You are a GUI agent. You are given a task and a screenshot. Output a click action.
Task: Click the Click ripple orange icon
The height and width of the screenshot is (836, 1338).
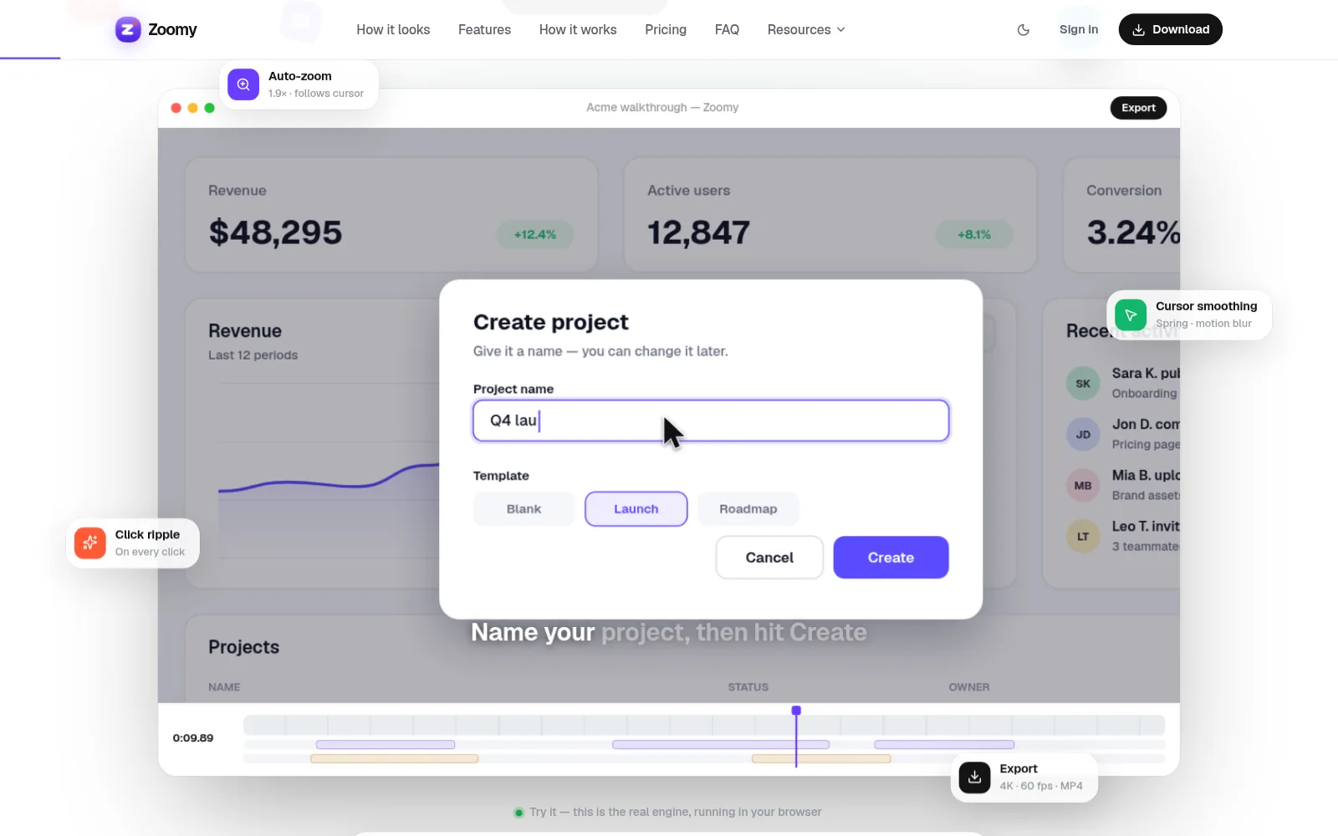click(90, 543)
